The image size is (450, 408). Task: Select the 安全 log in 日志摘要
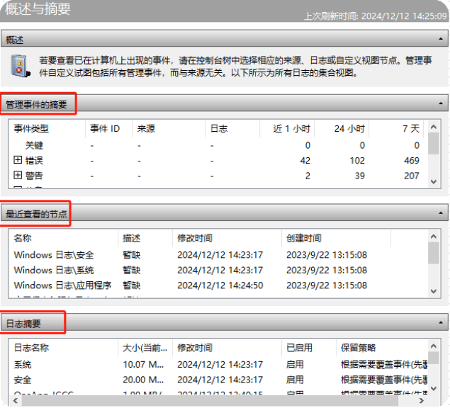pyautogui.click(x=23, y=379)
